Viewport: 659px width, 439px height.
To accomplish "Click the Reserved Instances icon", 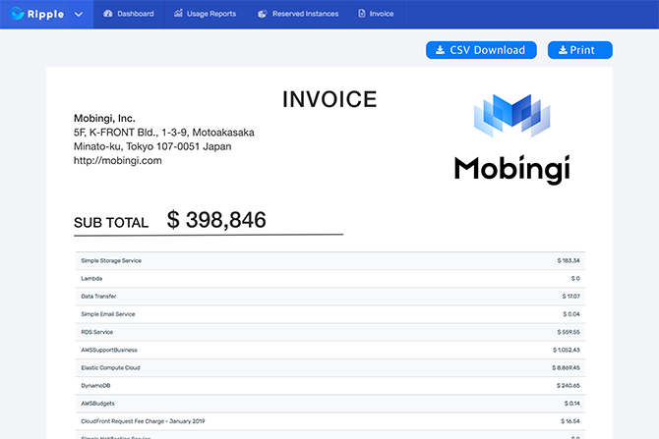I will click(x=263, y=14).
